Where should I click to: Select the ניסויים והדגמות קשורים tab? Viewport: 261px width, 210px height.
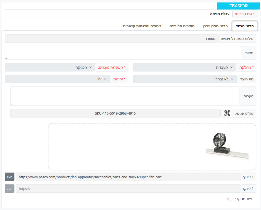click(142, 26)
